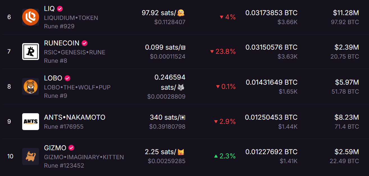Open LOBO•THE•WOLF•PUP full name link
The image size is (369, 176).
coord(77,87)
